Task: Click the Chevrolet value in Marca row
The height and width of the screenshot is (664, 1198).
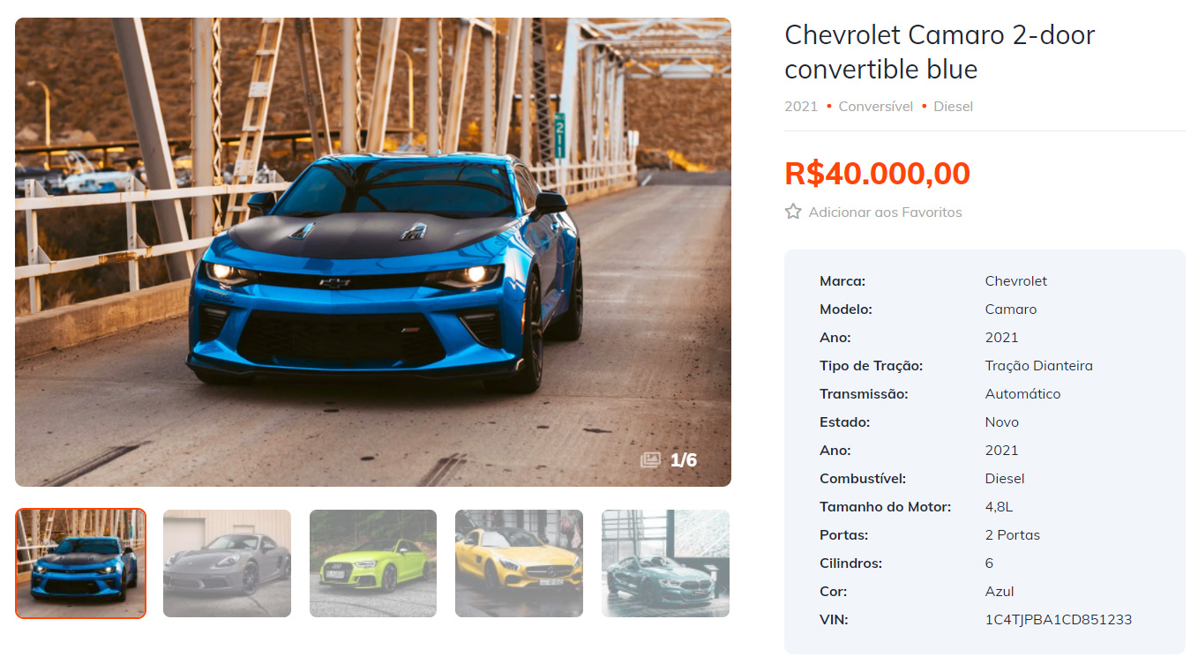Action: point(1016,281)
